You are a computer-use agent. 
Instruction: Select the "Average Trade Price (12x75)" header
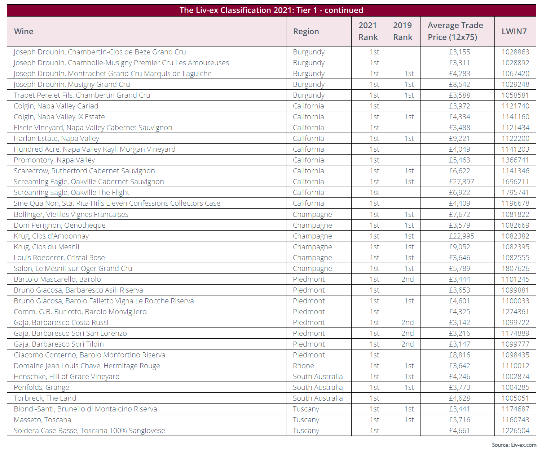click(455, 31)
